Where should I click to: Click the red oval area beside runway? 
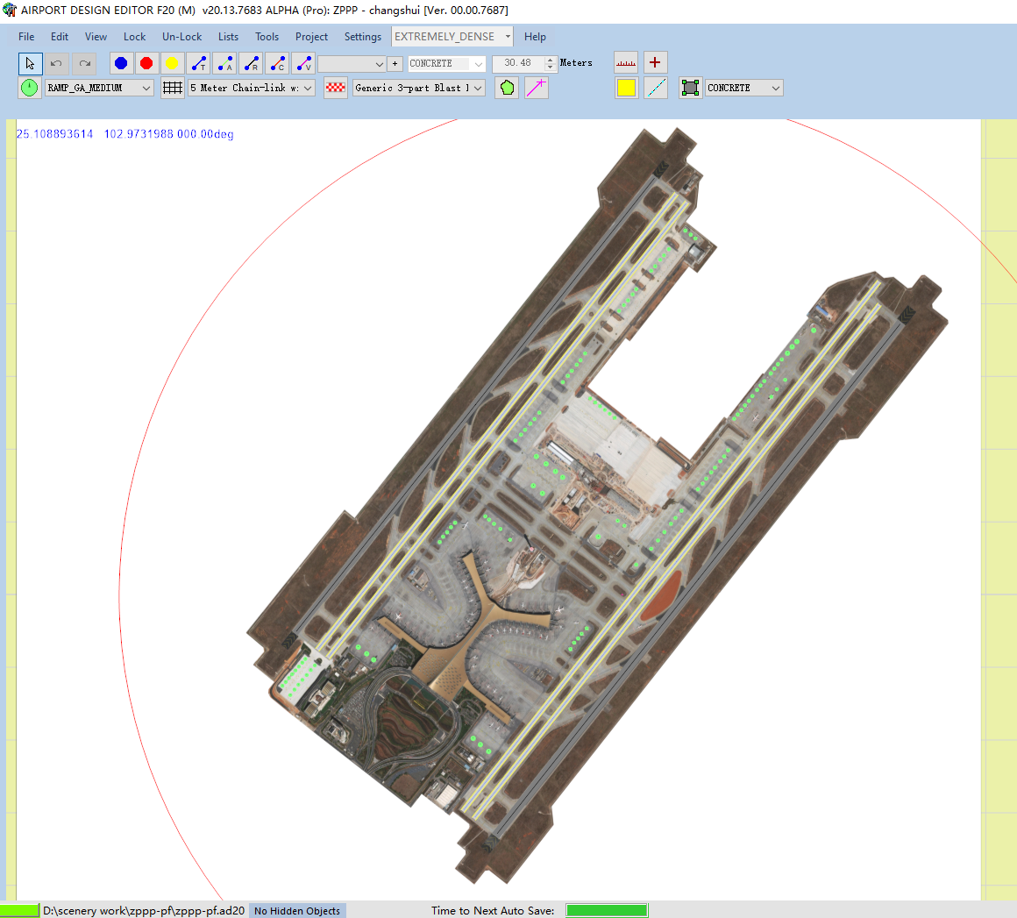[x=660, y=595]
